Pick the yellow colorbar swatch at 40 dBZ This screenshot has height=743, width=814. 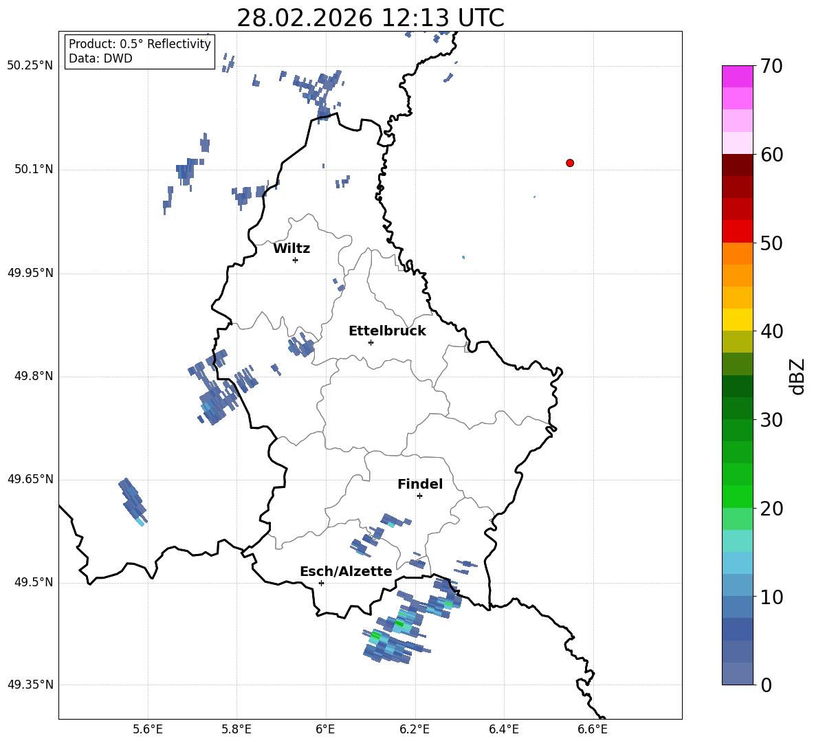(737, 320)
